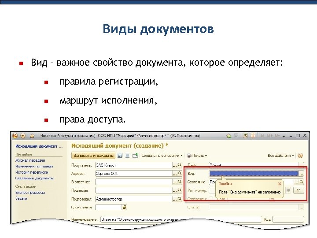
Task: Click the printer icon next to 'Печать'
Action: (x=189, y=156)
